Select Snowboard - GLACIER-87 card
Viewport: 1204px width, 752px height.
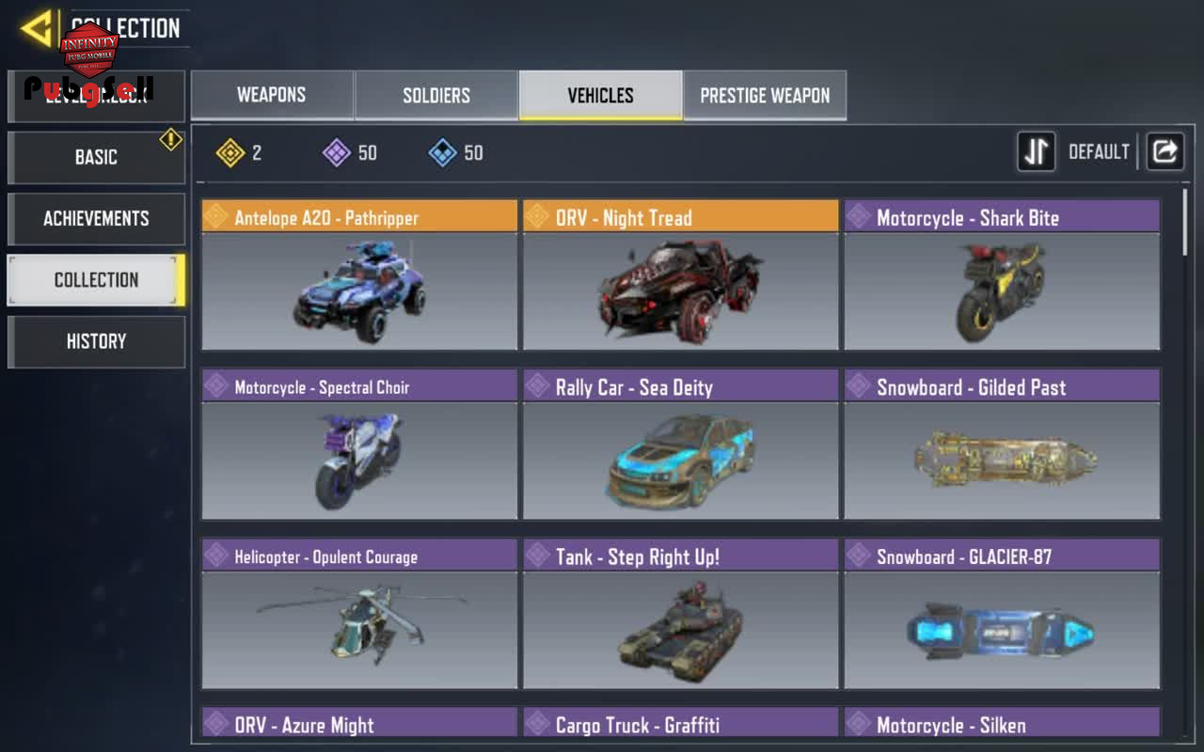[x=1002, y=613]
